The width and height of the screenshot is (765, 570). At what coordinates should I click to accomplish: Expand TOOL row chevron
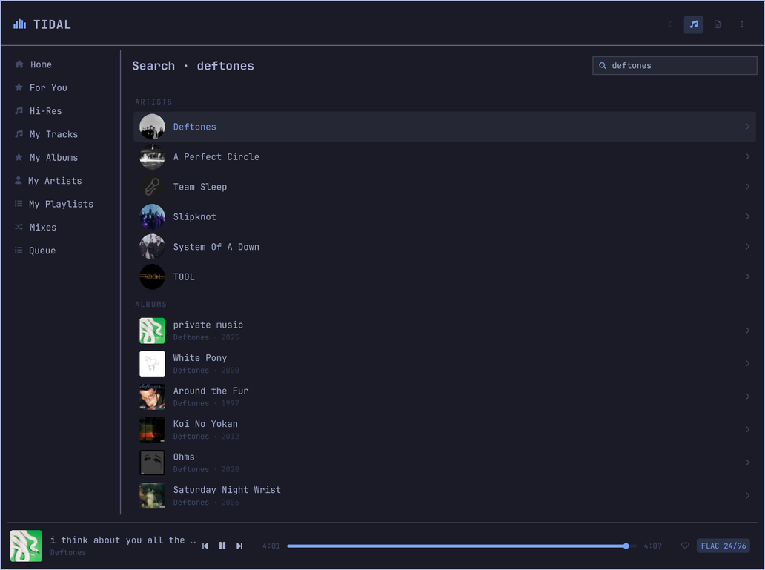click(747, 276)
